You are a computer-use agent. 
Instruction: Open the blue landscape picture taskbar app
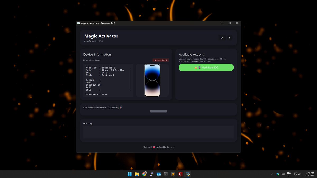click(x=159, y=174)
